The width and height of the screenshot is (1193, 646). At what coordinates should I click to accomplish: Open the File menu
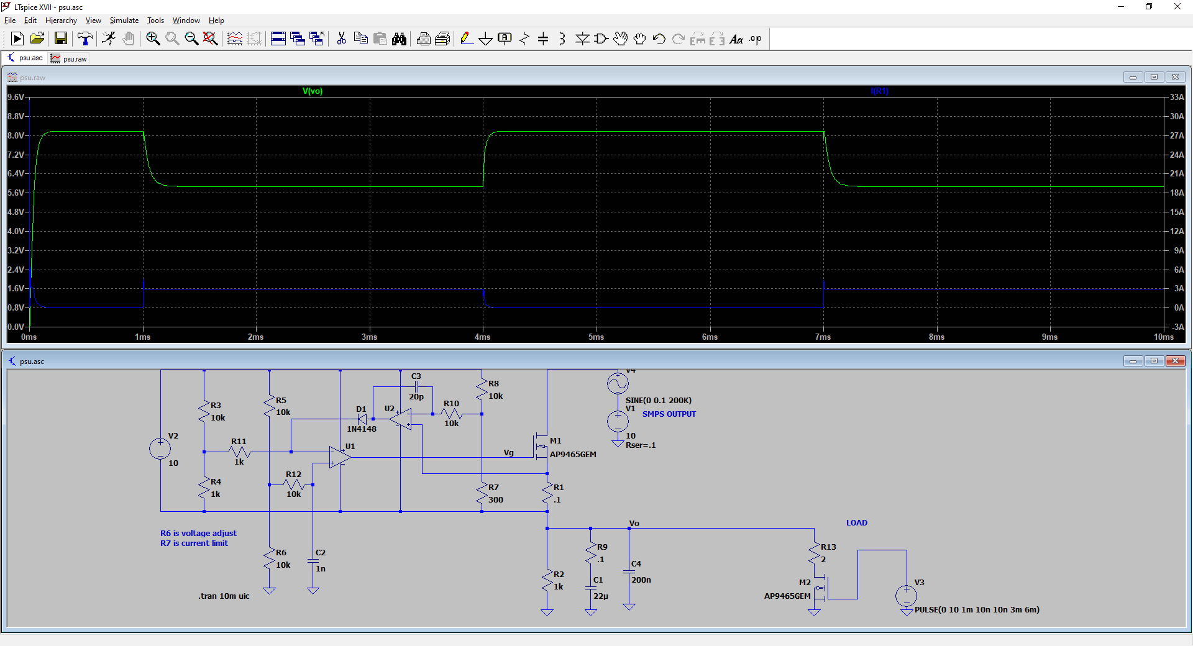tap(10, 20)
